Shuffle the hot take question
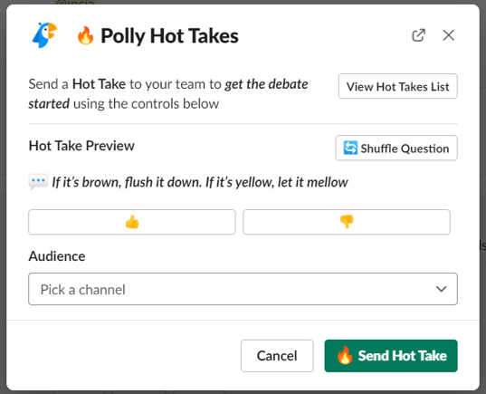The height and width of the screenshot is (394, 486). pos(396,148)
